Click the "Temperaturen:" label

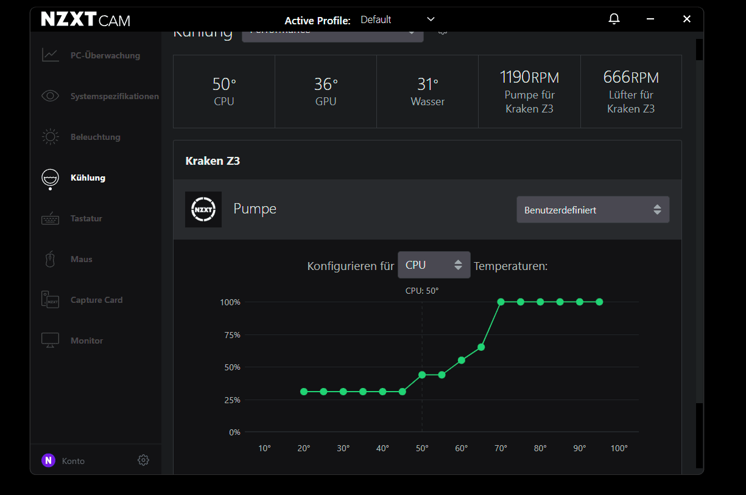coord(511,266)
